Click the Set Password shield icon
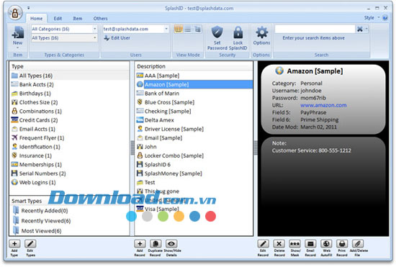The width and height of the screenshot is (396, 267). pos(217,32)
